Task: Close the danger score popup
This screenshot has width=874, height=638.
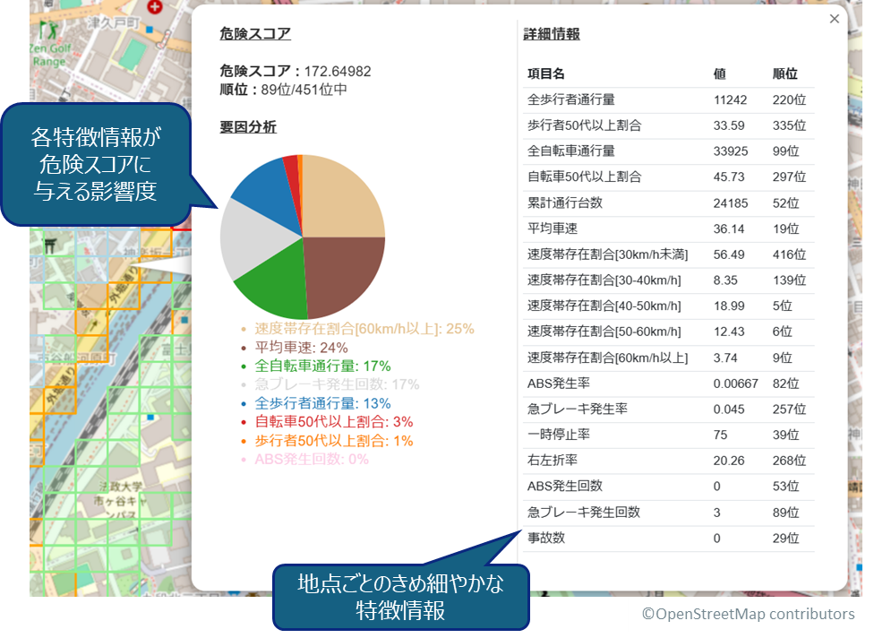Action: pos(834,19)
